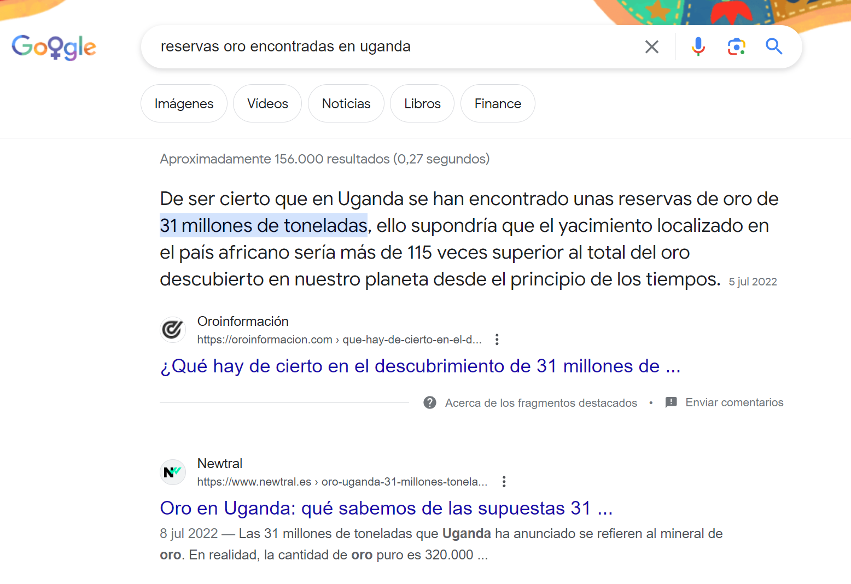
Task: Clear the search query with X icon
Action: 651,47
